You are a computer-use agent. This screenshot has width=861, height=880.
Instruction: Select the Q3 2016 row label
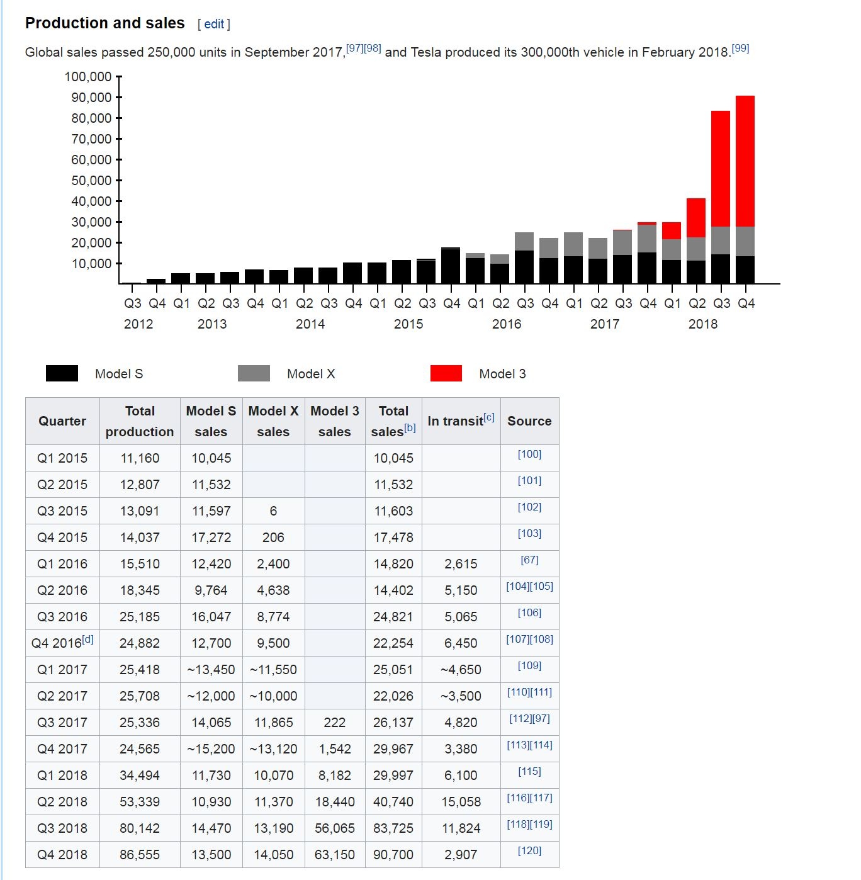point(62,617)
